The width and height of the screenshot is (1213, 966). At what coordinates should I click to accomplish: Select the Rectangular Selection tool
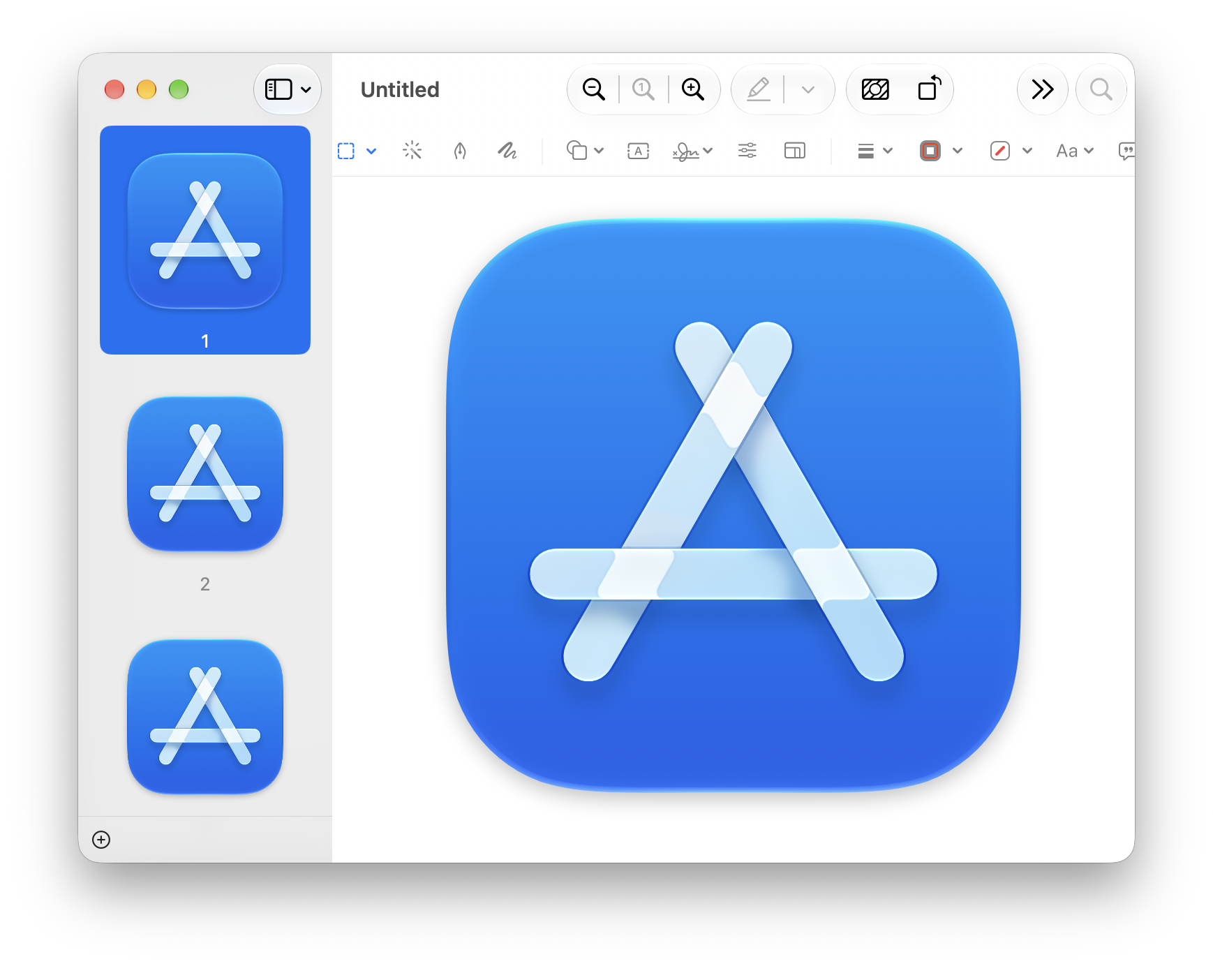(x=346, y=151)
